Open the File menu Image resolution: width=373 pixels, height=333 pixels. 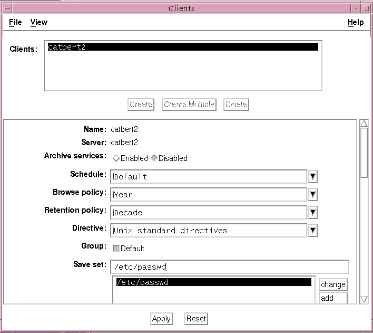(15, 22)
